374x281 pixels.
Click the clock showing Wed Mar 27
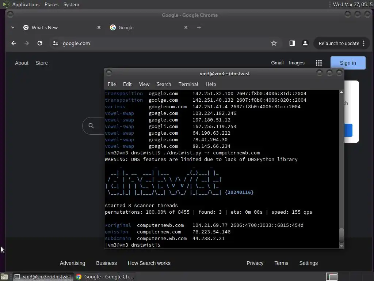point(352,4)
